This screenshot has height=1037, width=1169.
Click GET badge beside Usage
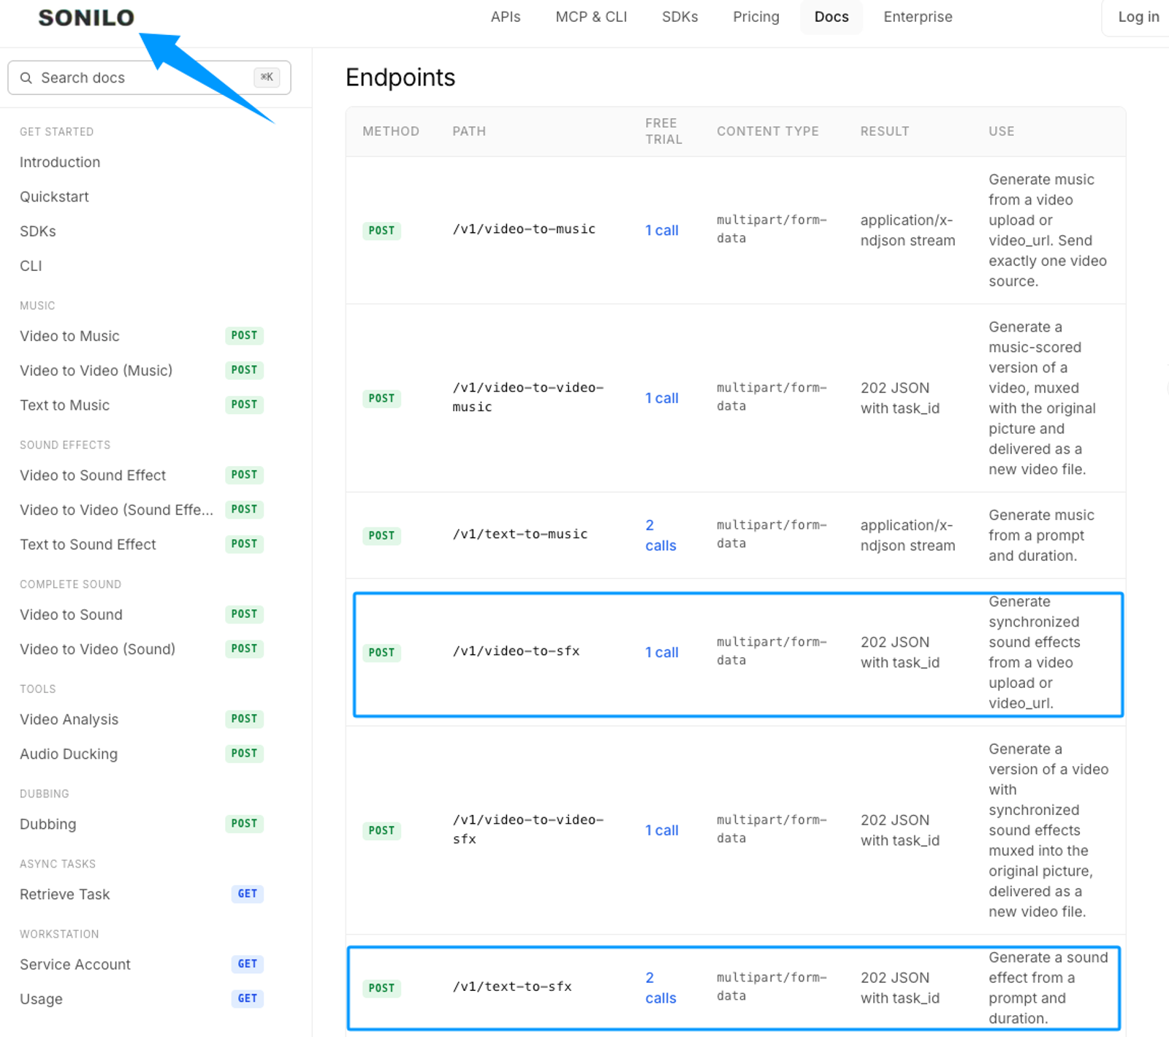click(247, 998)
